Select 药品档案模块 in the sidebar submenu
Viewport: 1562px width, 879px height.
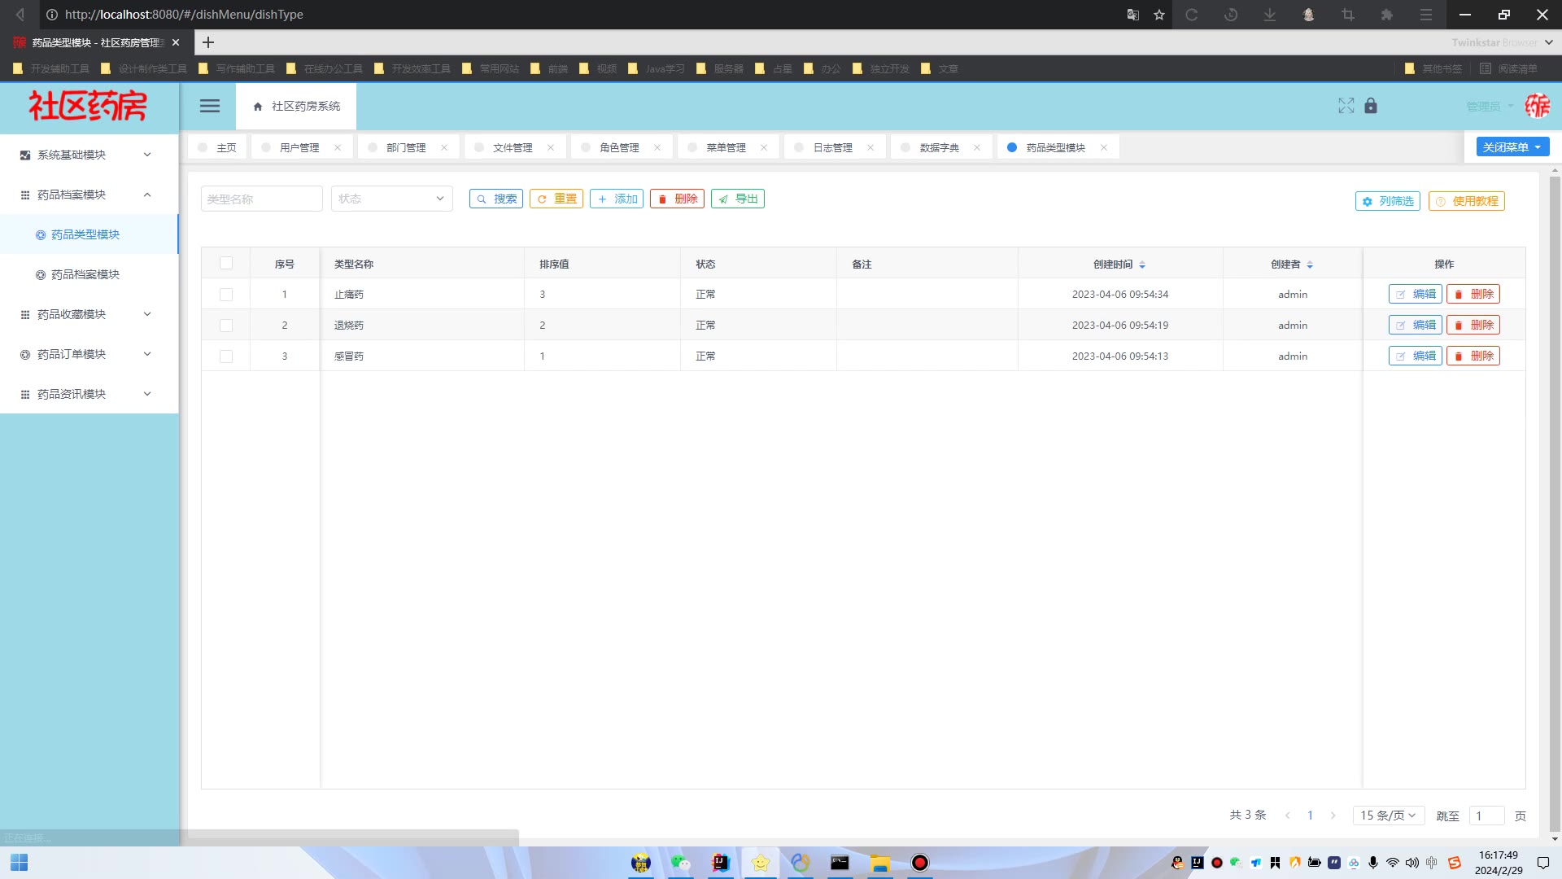point(85,274)
